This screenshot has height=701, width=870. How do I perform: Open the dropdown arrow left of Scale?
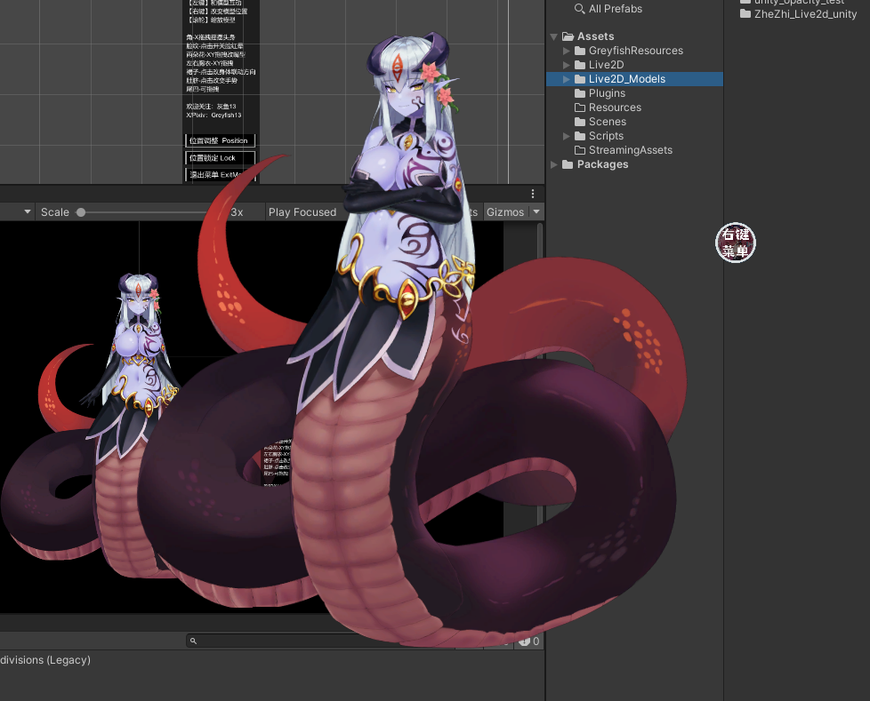tap(28, 211)
